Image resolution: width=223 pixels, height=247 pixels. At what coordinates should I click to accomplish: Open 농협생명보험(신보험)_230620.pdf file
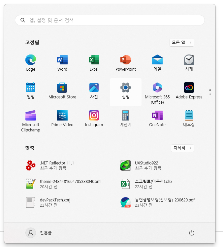tap(157, 202)
